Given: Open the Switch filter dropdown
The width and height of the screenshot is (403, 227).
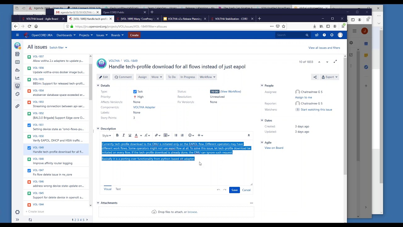Looking at the screenshot, I should pos(58,48).
